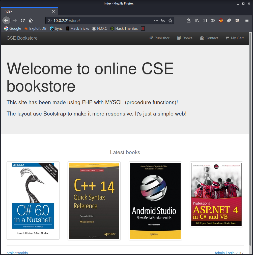Bookmark this page with the star icon

pos(170,20)
